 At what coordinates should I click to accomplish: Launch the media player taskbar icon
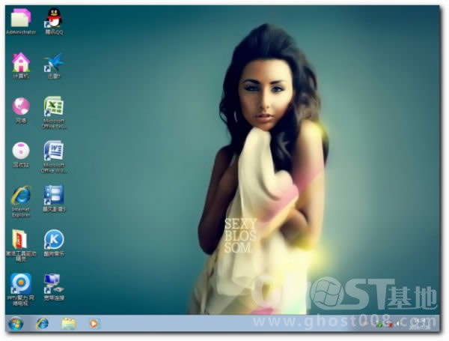(94, 324)
